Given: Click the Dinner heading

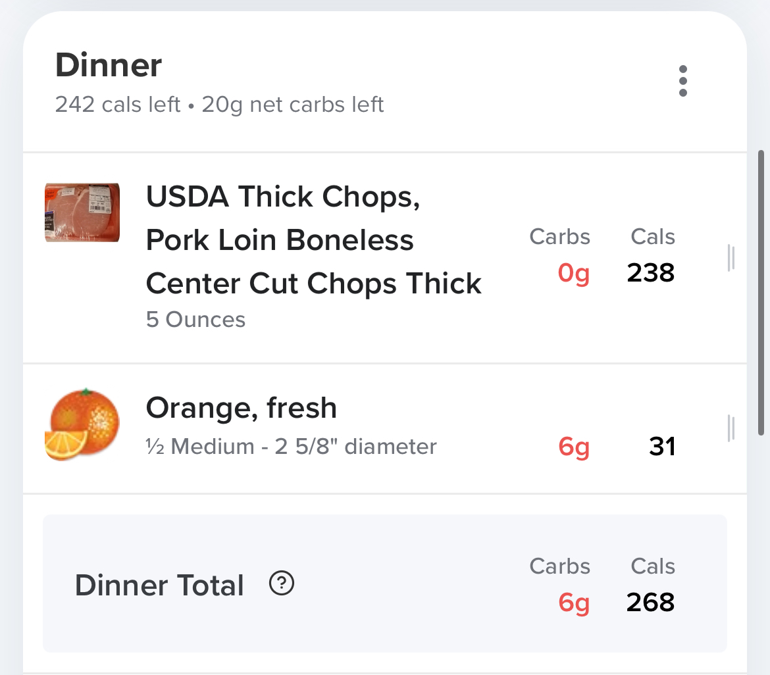Looking at the screenshot, I should (109, 65).
